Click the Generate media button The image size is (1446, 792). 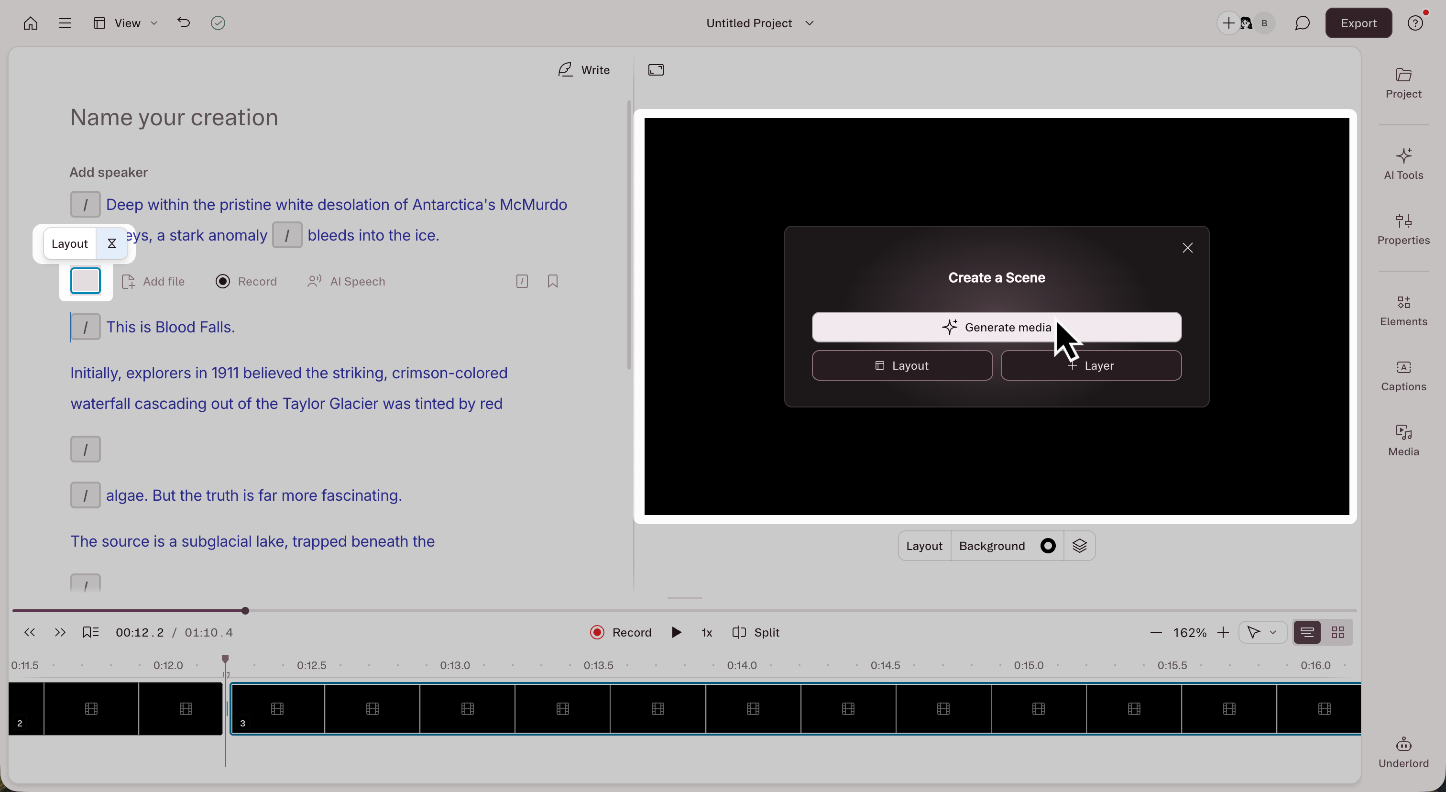(996, 327)
